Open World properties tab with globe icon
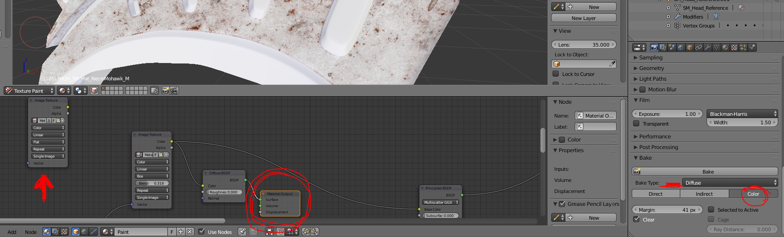The height and width of the screenshot is (237, 784). [x=681, y=47]
